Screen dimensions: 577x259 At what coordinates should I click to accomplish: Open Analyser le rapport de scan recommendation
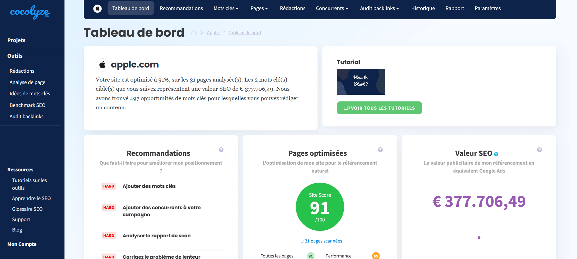[156, 235]
